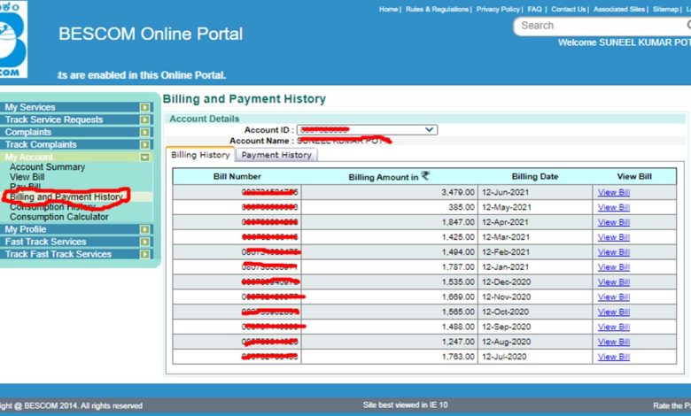View bill dated 12-Jun-2021

[x=613, y=192]
